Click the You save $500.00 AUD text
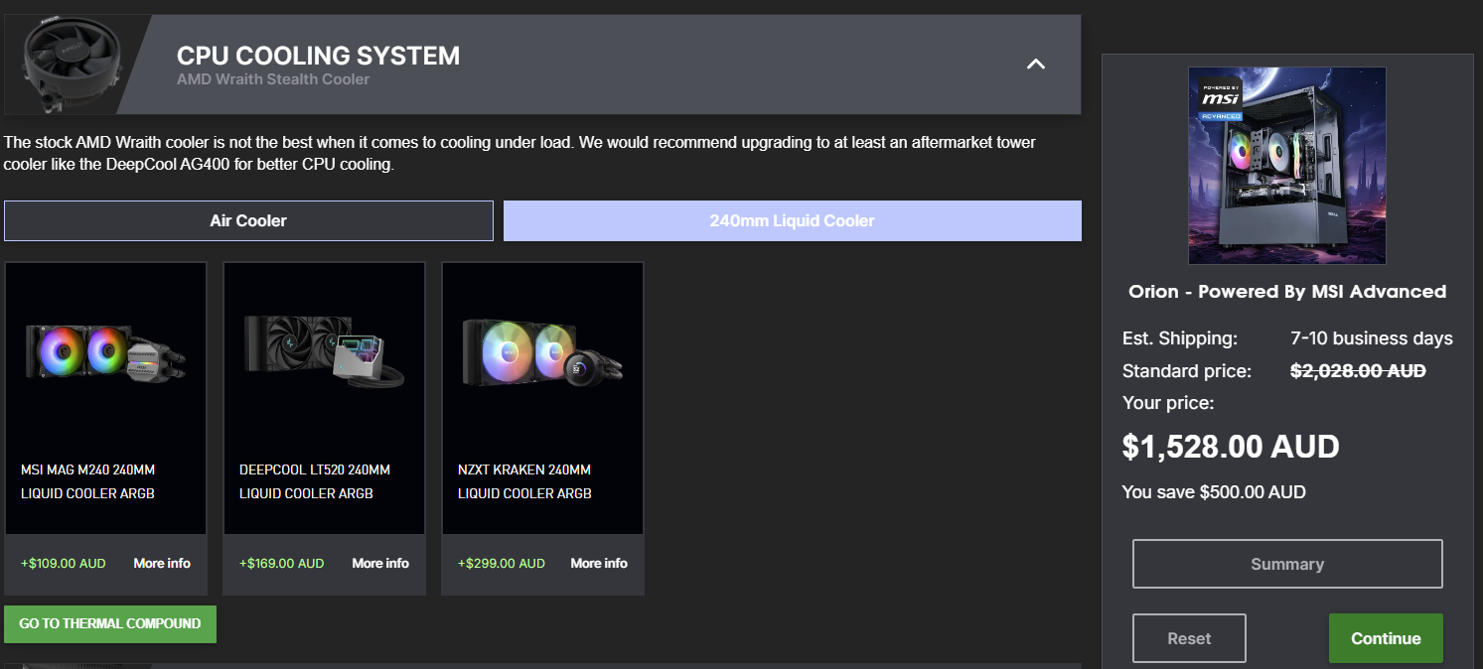Viewport: 1483px width, 669px height. (x=1214, y=492)
